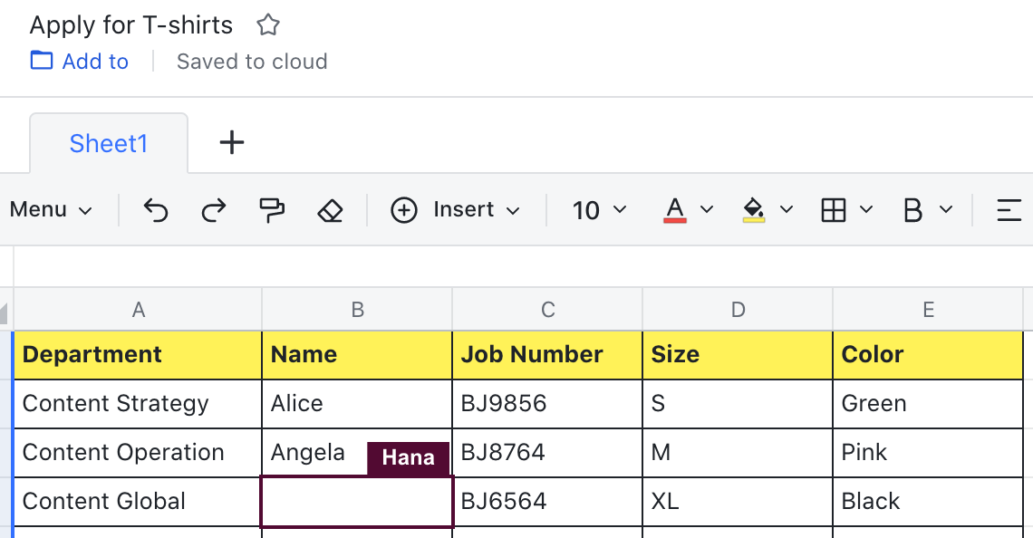The image size is (1033, 538).
Task: Select the Format Painter icon
Action: click(x=272, y=209)
